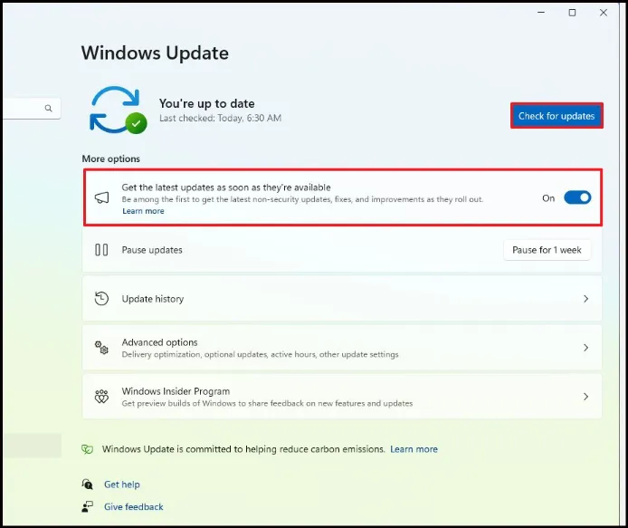Viewport: 628px width, 528px height.
Task: Click 'Last checked: Today, 6:30 AM' text
Action: pyautogui.click(x=220, y=118)
